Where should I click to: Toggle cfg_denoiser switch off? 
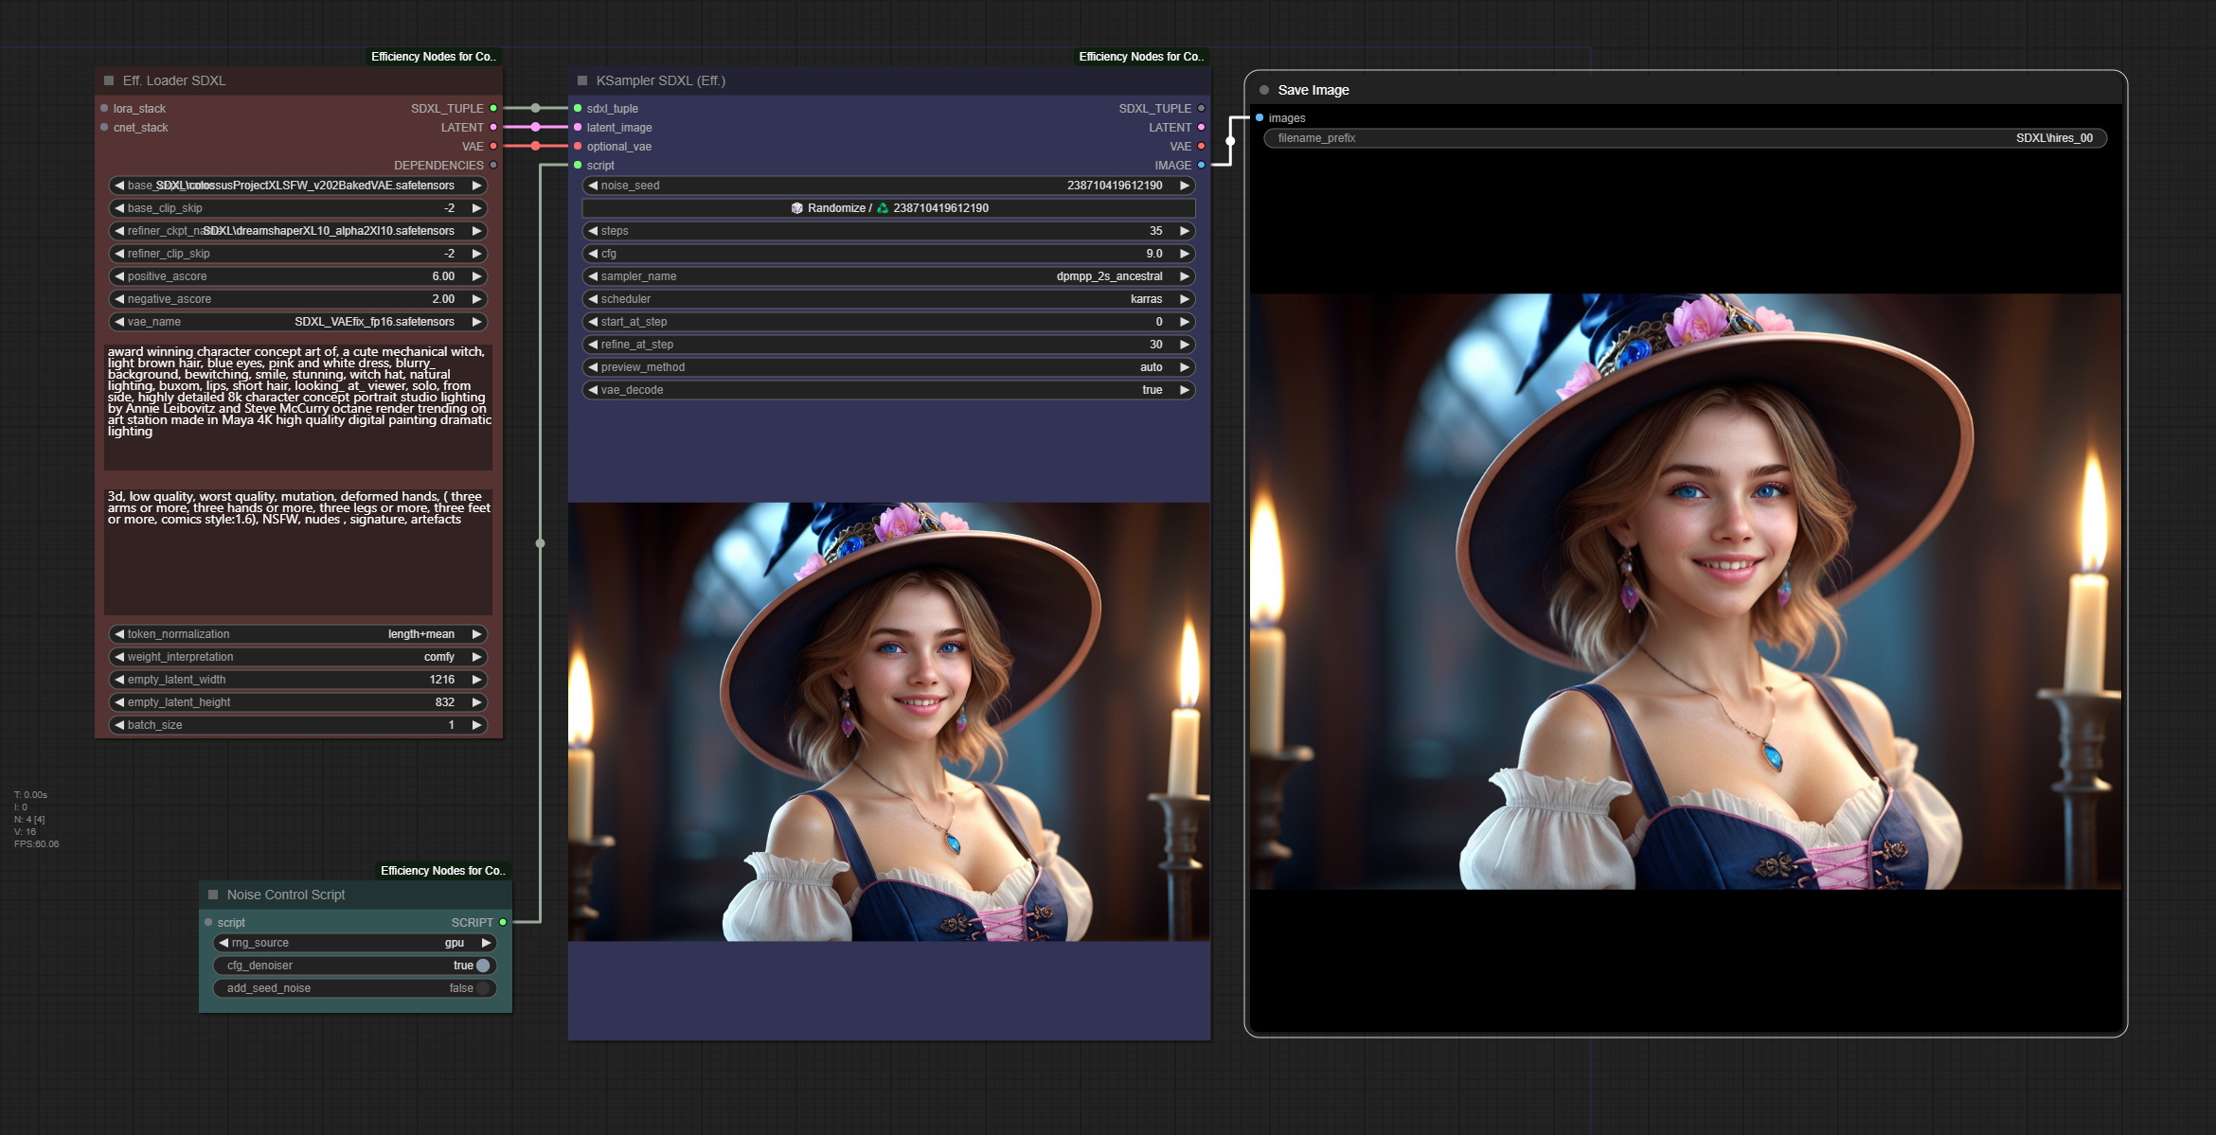point(482,966)
